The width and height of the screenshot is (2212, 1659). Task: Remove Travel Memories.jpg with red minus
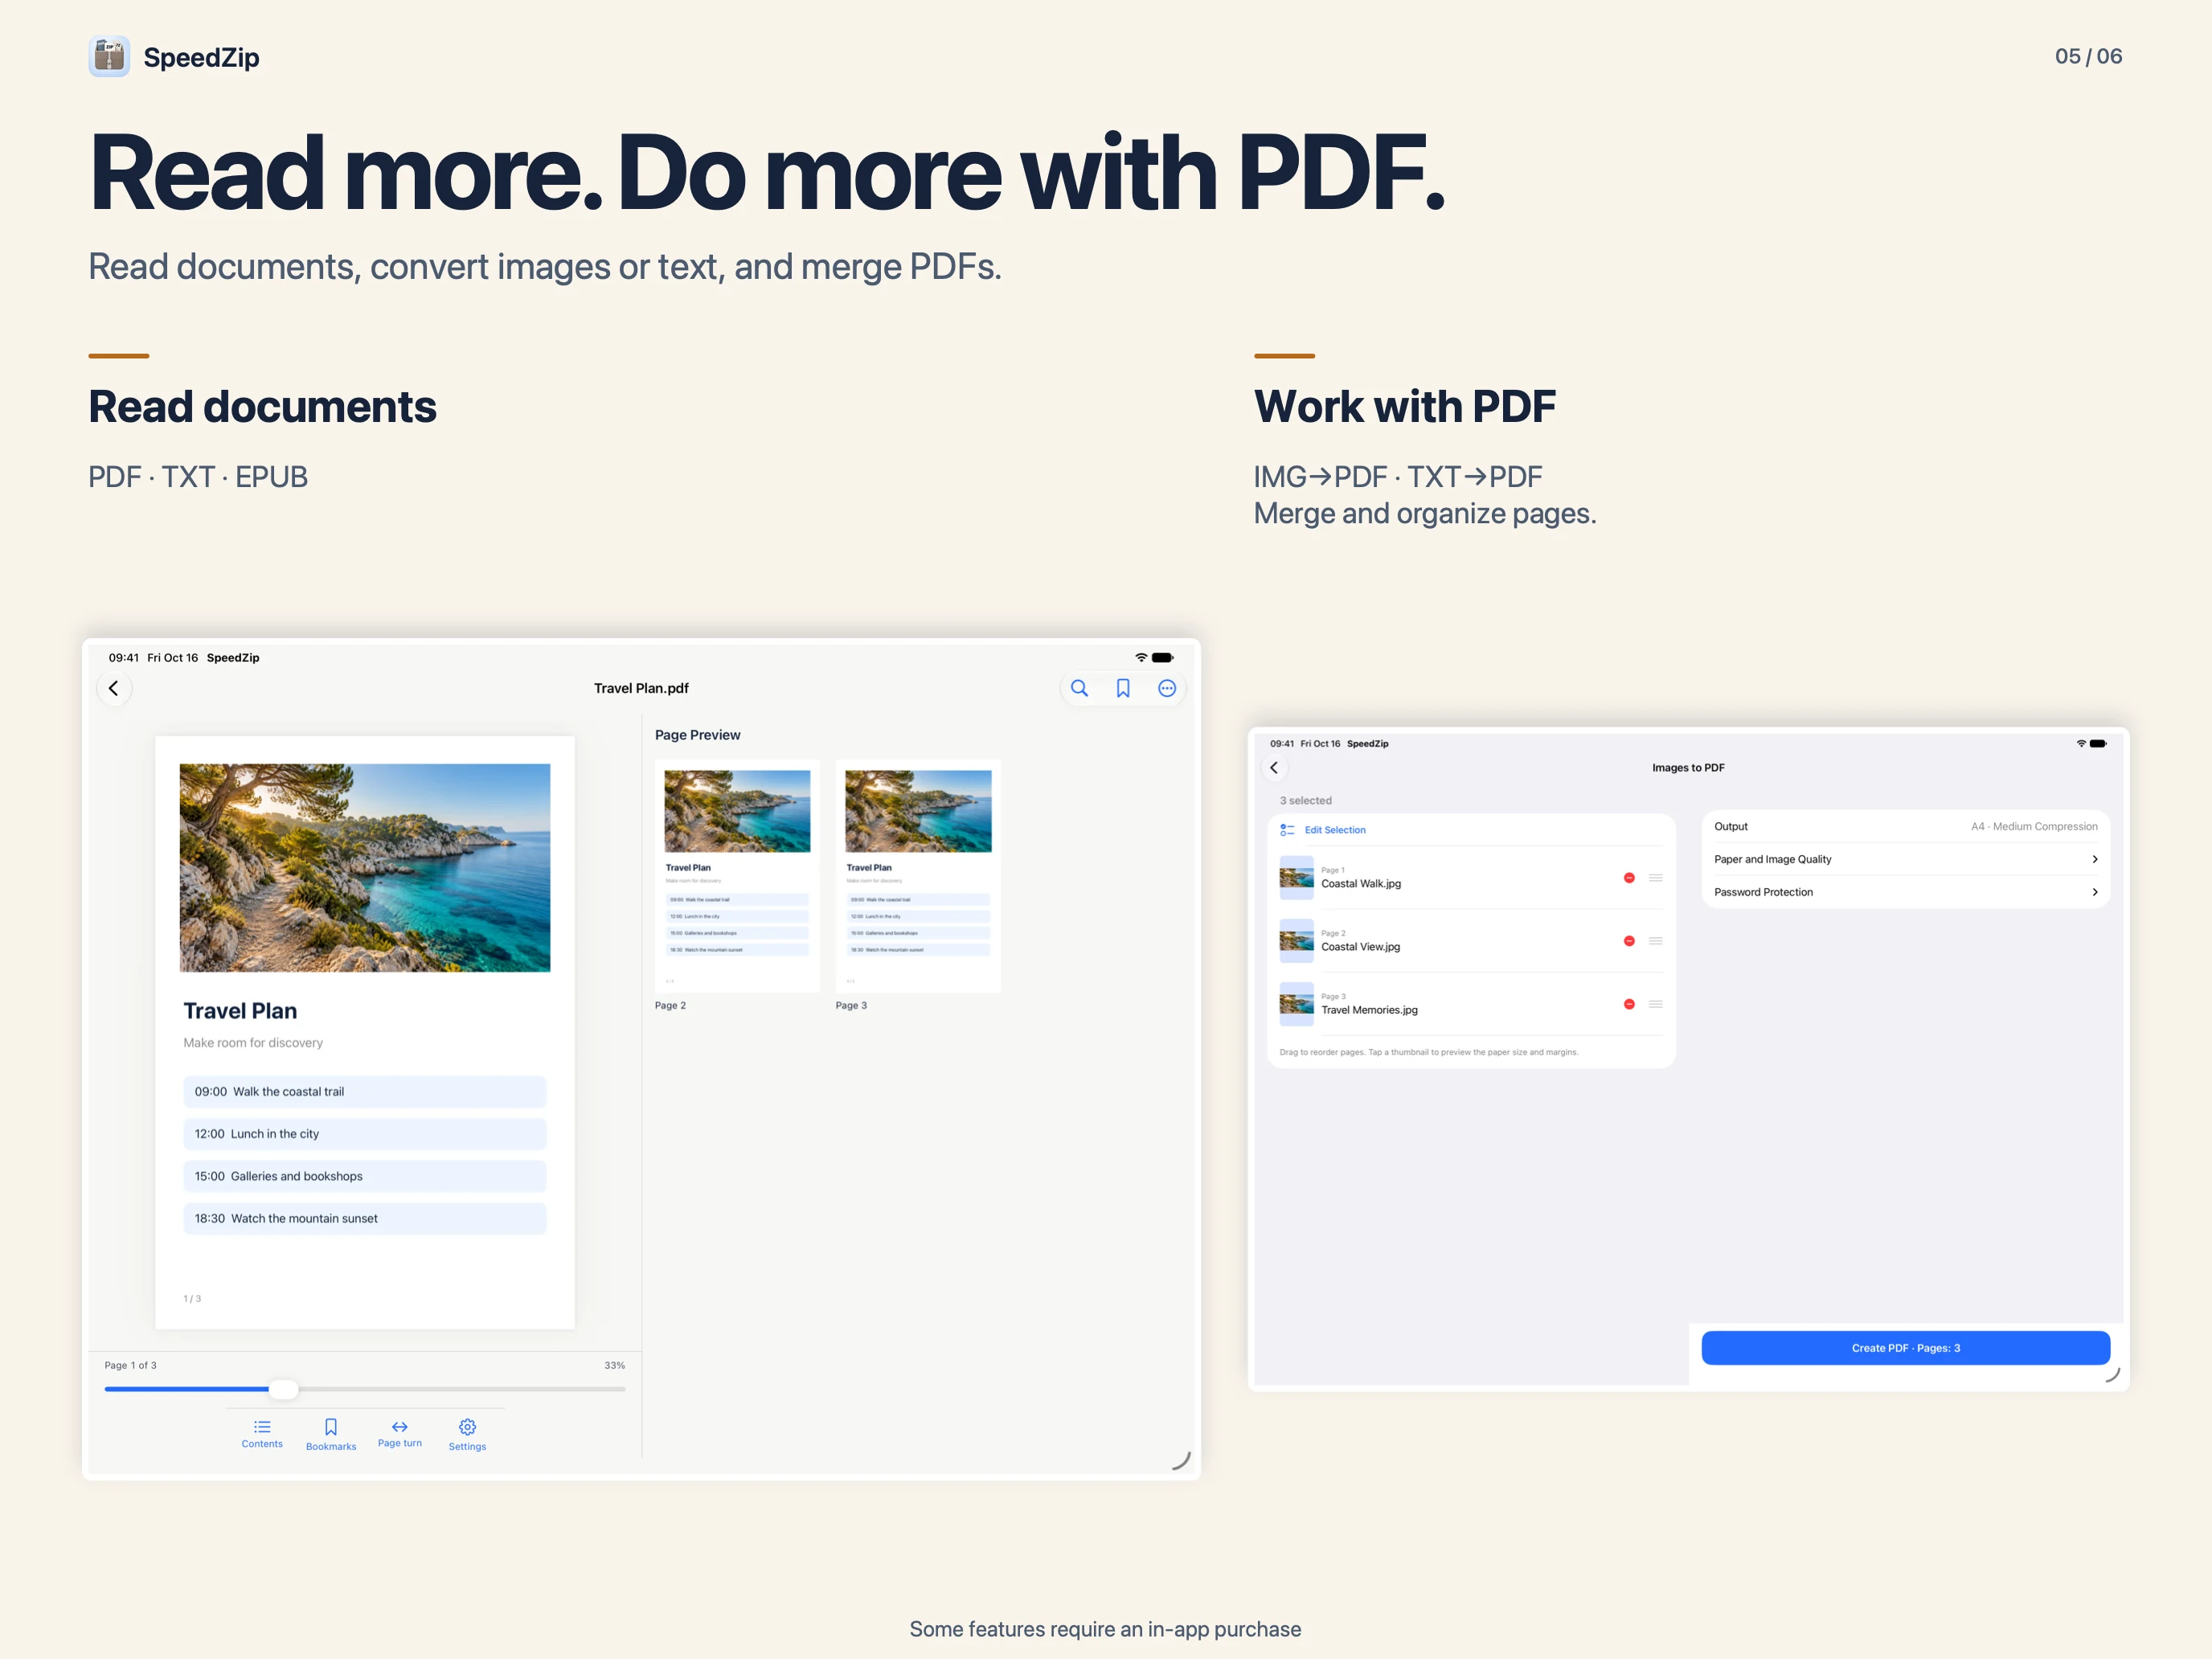pyautogui.click(x=1629, y=1004)
